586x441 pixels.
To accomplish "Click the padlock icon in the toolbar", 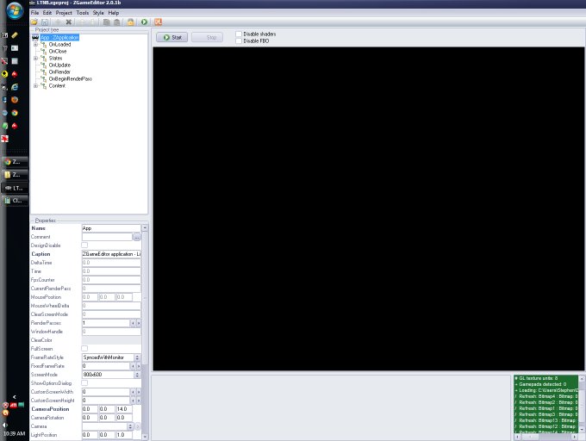I will (130, 22).
